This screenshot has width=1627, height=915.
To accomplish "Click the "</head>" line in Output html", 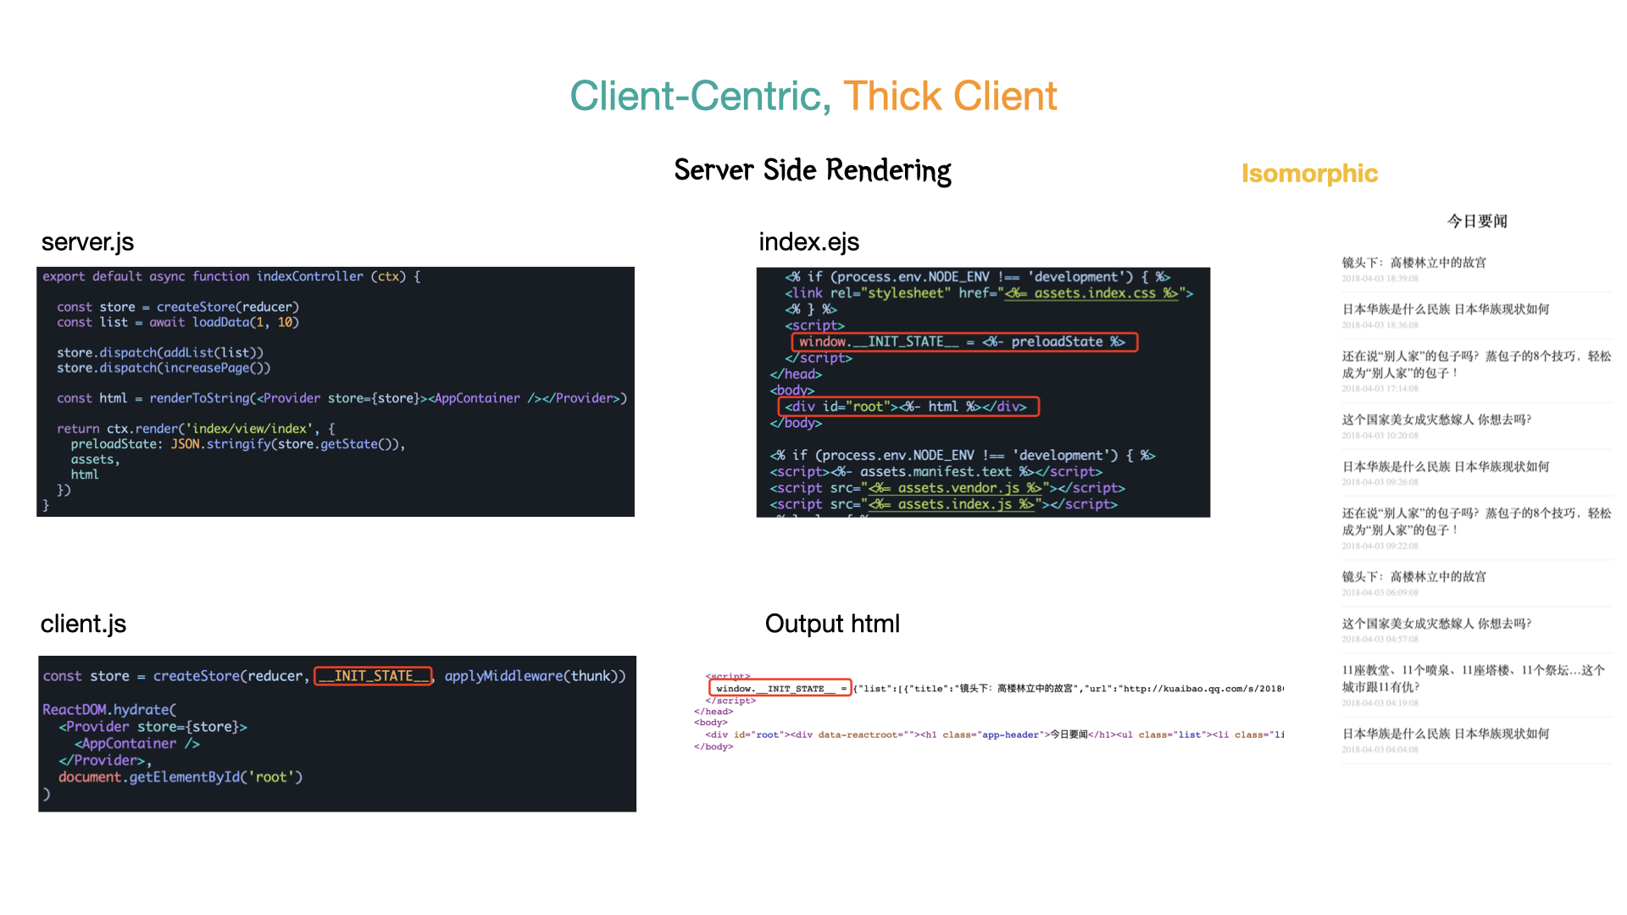I will (x=714, y=712).
